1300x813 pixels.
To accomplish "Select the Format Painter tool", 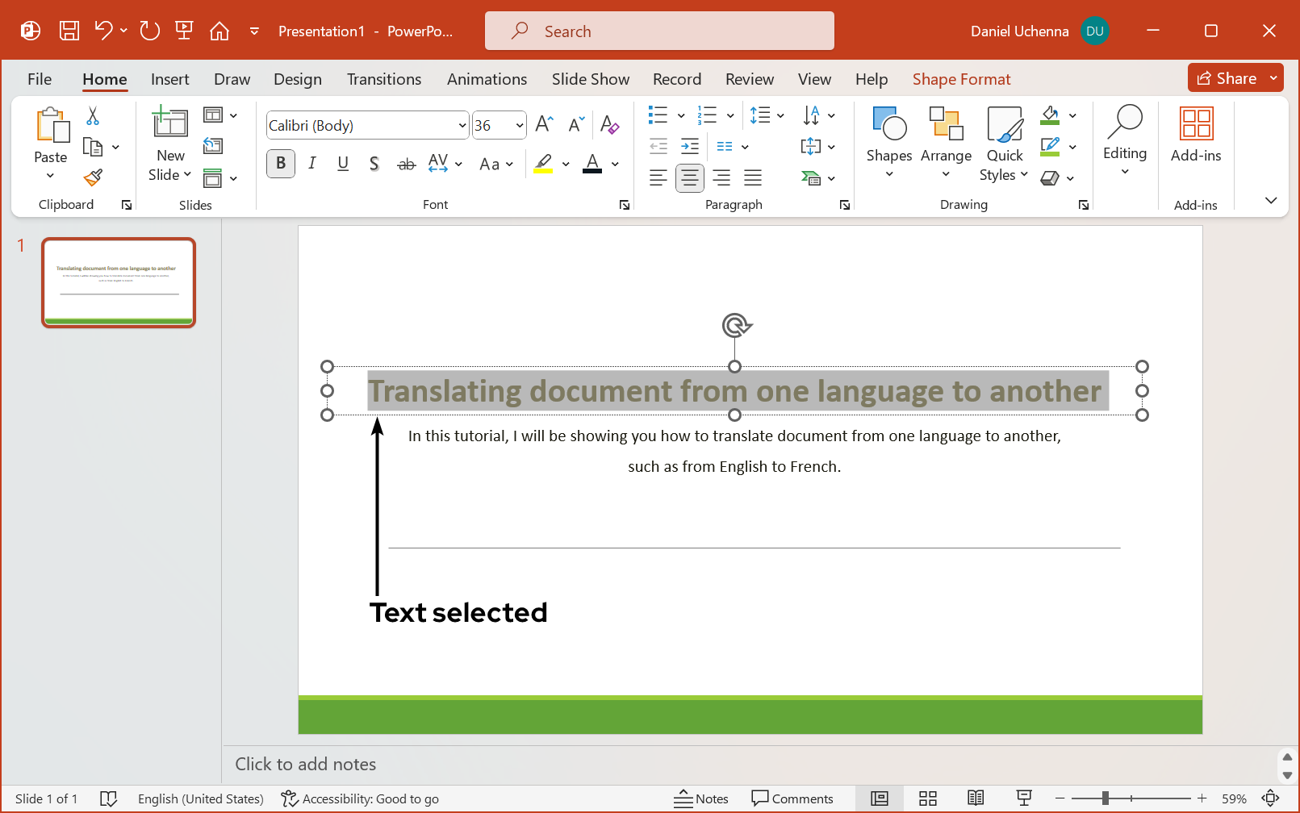I will pos(93,177).
